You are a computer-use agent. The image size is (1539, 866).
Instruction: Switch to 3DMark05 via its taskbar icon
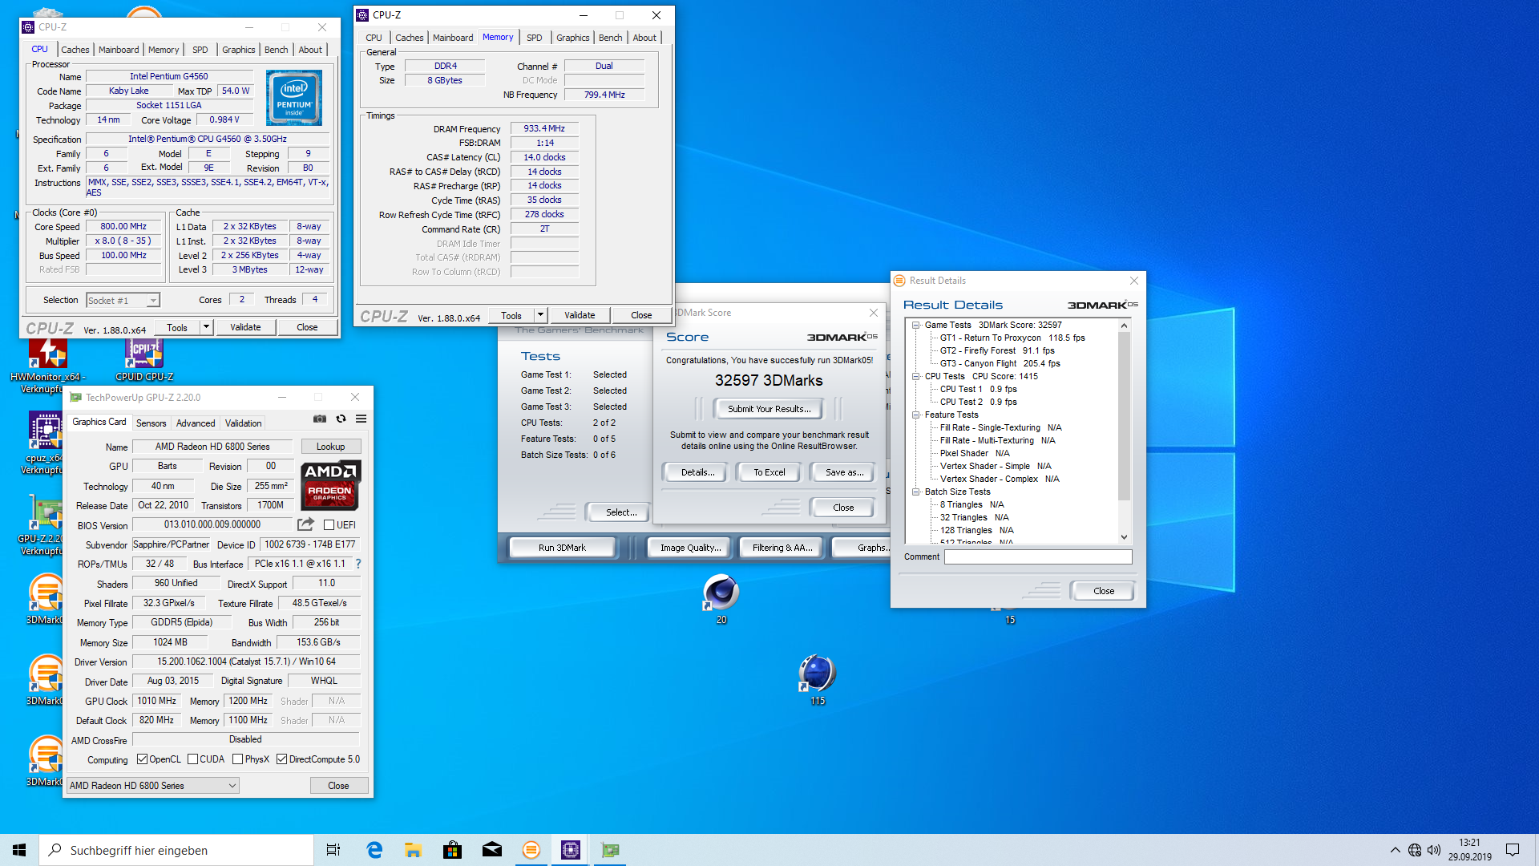coord(531,850)
